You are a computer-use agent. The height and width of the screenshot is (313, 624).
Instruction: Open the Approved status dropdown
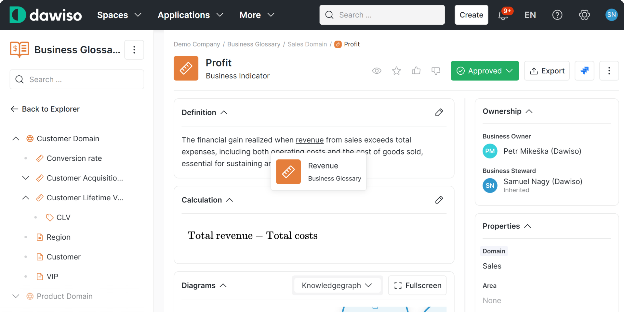point(484,70)
